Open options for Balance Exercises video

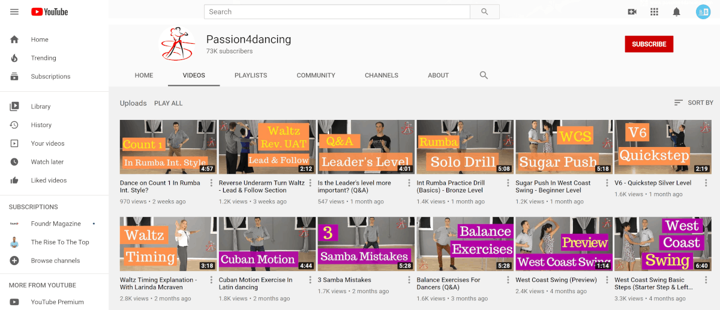[x=508, y=281]
